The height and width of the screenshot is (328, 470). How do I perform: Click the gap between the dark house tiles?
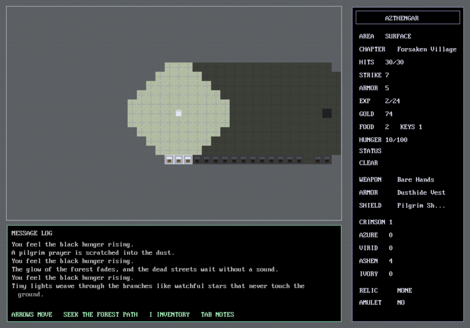308,160
